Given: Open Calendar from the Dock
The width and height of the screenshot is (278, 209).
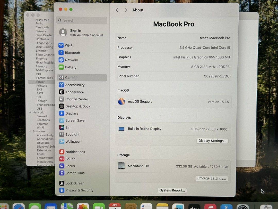Looking at the screenshot, I should coord(115,206).
